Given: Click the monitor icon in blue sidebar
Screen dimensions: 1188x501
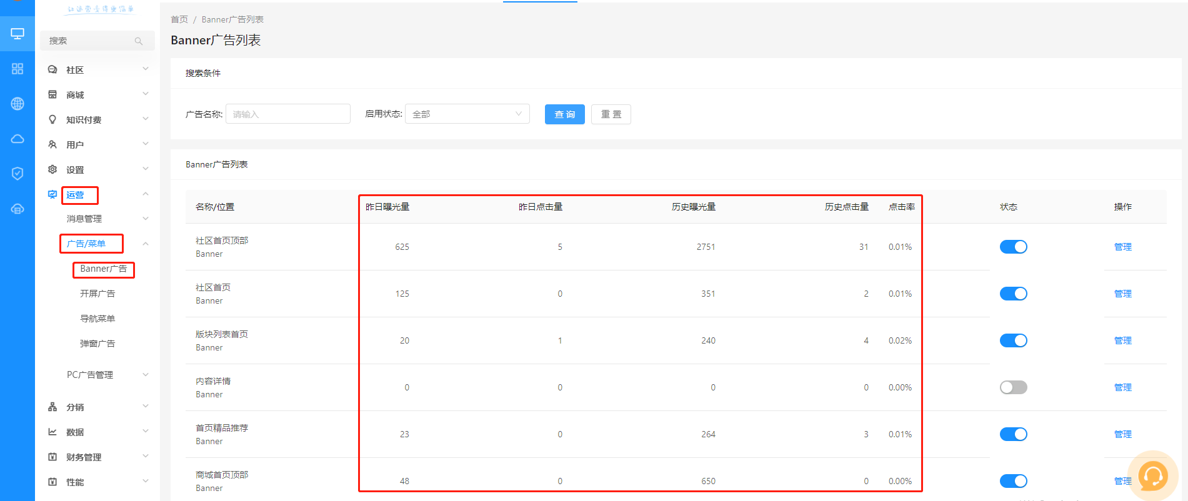Looking at the screenshot, I should [x=17, y=34].
